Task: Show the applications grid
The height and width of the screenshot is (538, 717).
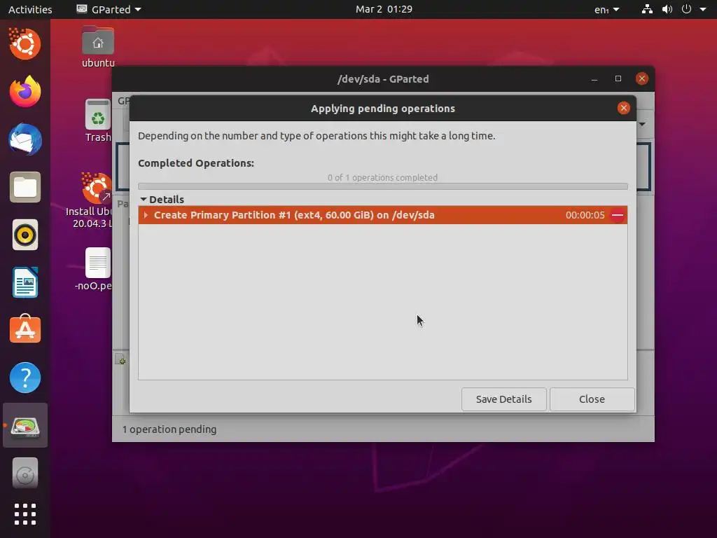Action: coord(25,514)
